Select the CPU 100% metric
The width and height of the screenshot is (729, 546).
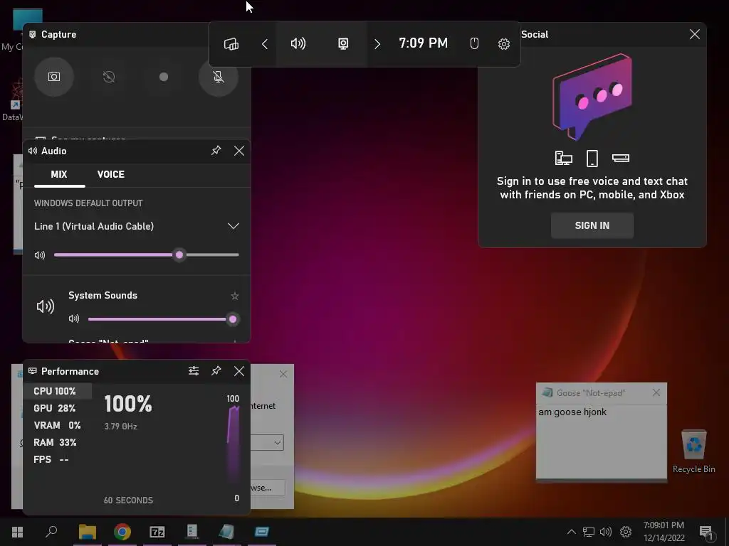coord(57,391)
